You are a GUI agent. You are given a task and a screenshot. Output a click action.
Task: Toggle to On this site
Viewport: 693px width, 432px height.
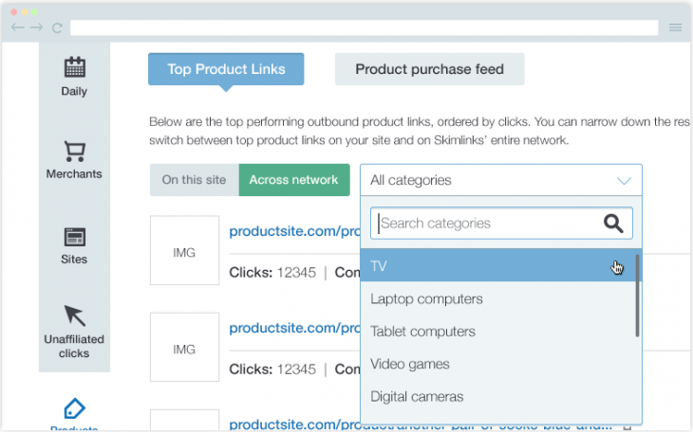click(194, 180)
